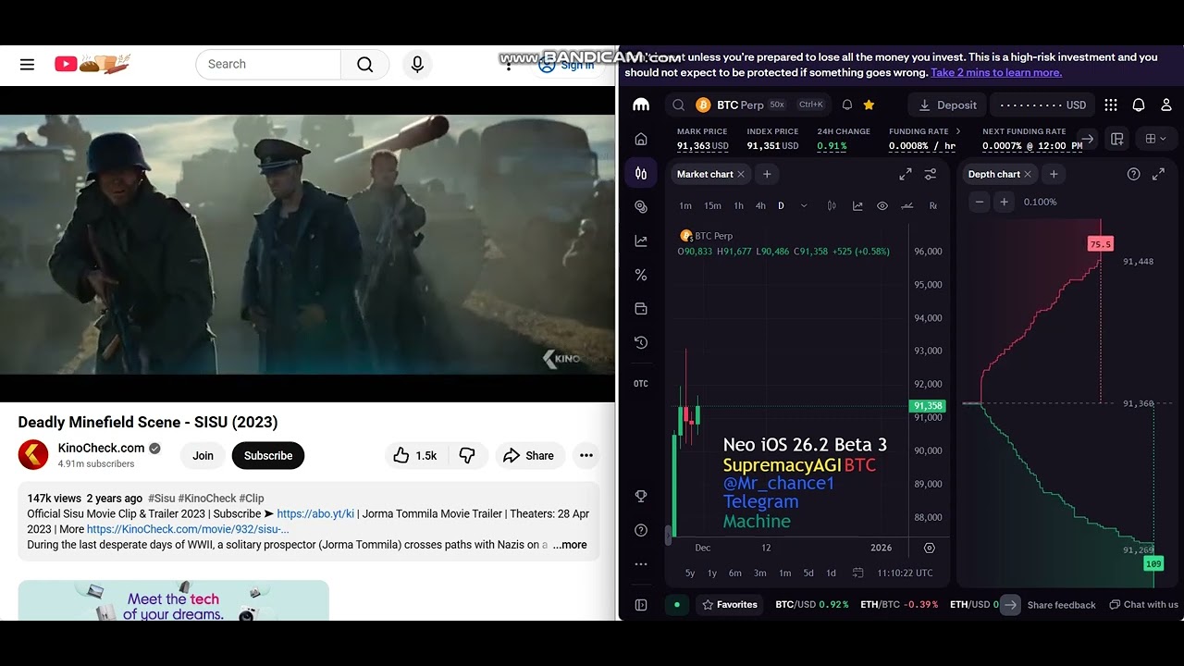Open the percent earn sidebar icon
The image size is (1184, 666).
[x=641, y=275]
